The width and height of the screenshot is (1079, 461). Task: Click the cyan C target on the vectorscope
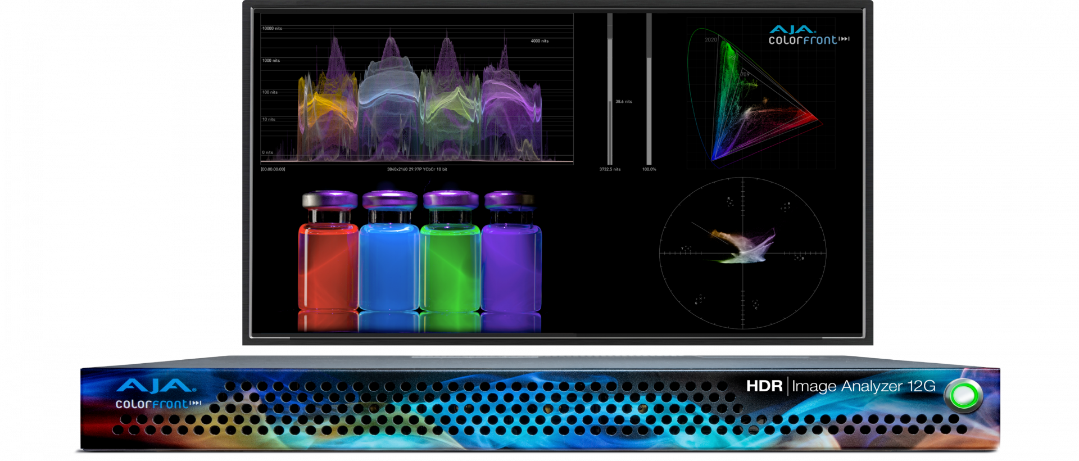tap(755, 304)
